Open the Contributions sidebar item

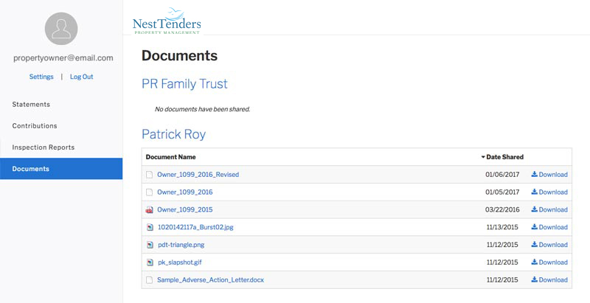pyautogui.click(x=35, y=126)
